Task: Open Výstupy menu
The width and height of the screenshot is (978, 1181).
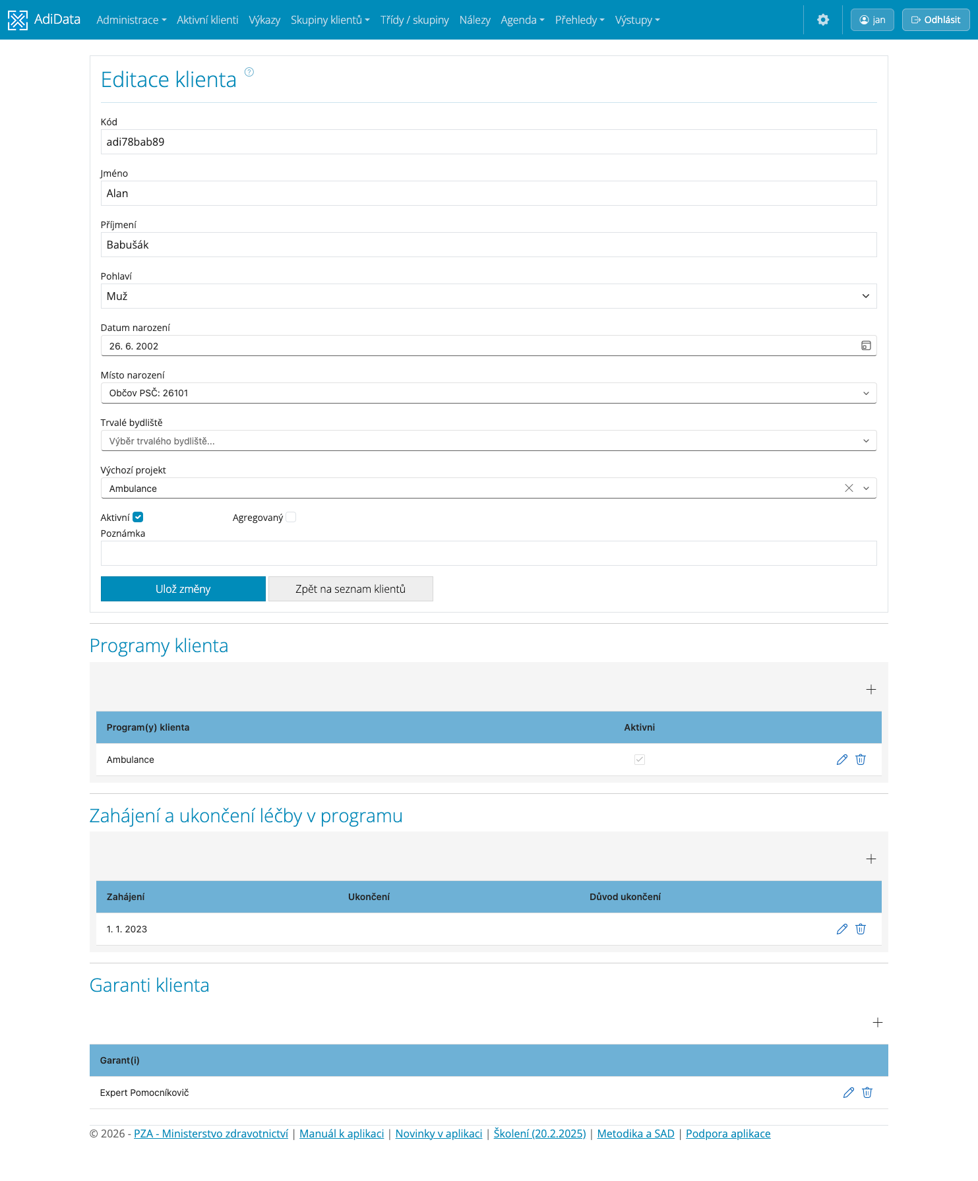Action: pyautogui.click(x=638, y=20)
